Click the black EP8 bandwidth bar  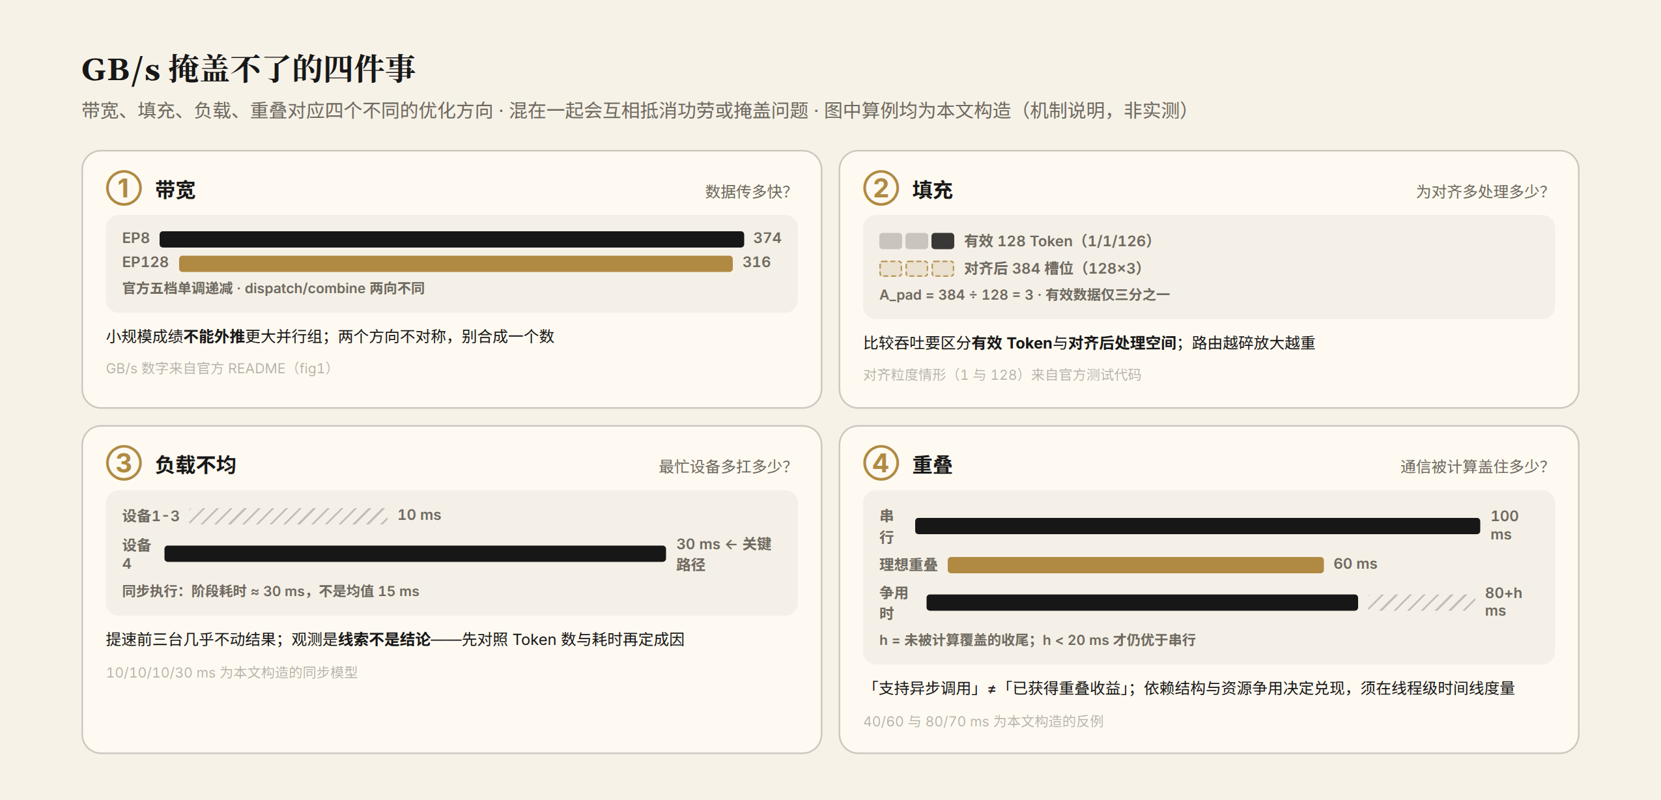pyautogui.click(x=451, y=239)
